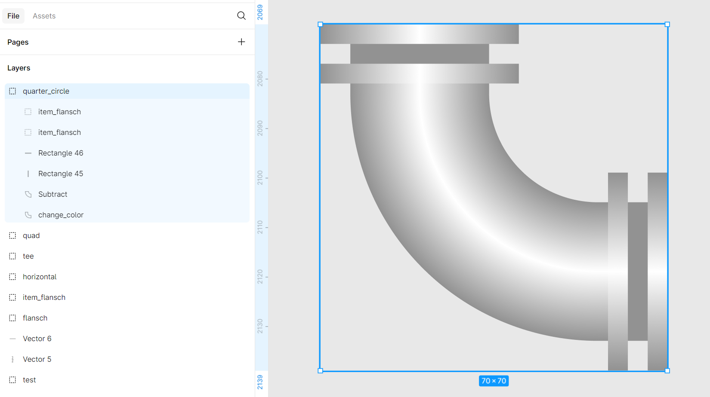
Task: Click the change_color layer icon
Action: [28, 215]
